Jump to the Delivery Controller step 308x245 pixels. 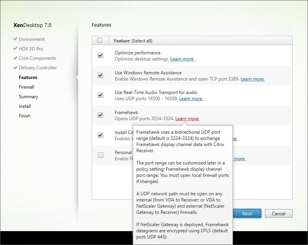tap(38, 68)
